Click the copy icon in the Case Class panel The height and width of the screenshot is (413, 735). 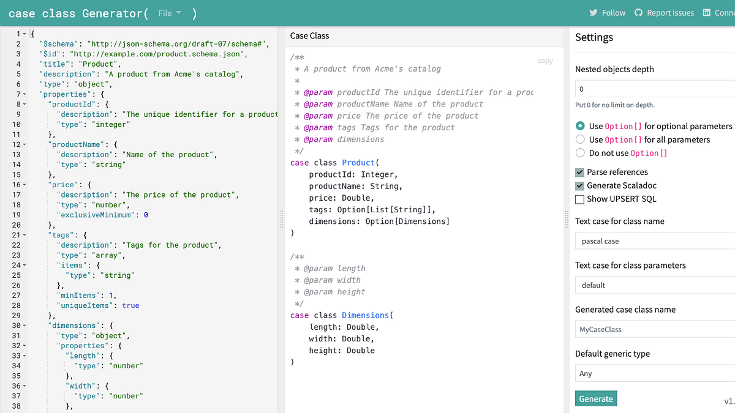pos(545,61)
